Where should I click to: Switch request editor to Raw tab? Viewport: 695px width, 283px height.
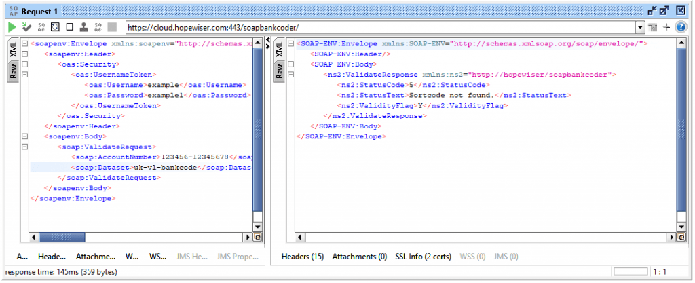[12, 71]
